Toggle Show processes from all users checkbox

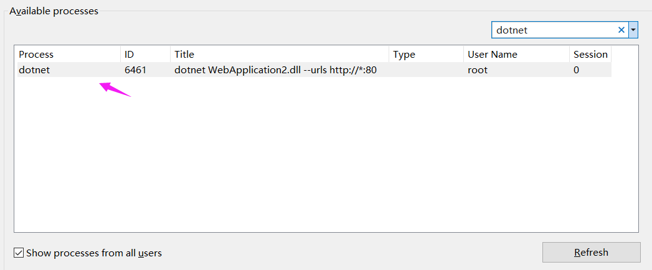(19, 253)
